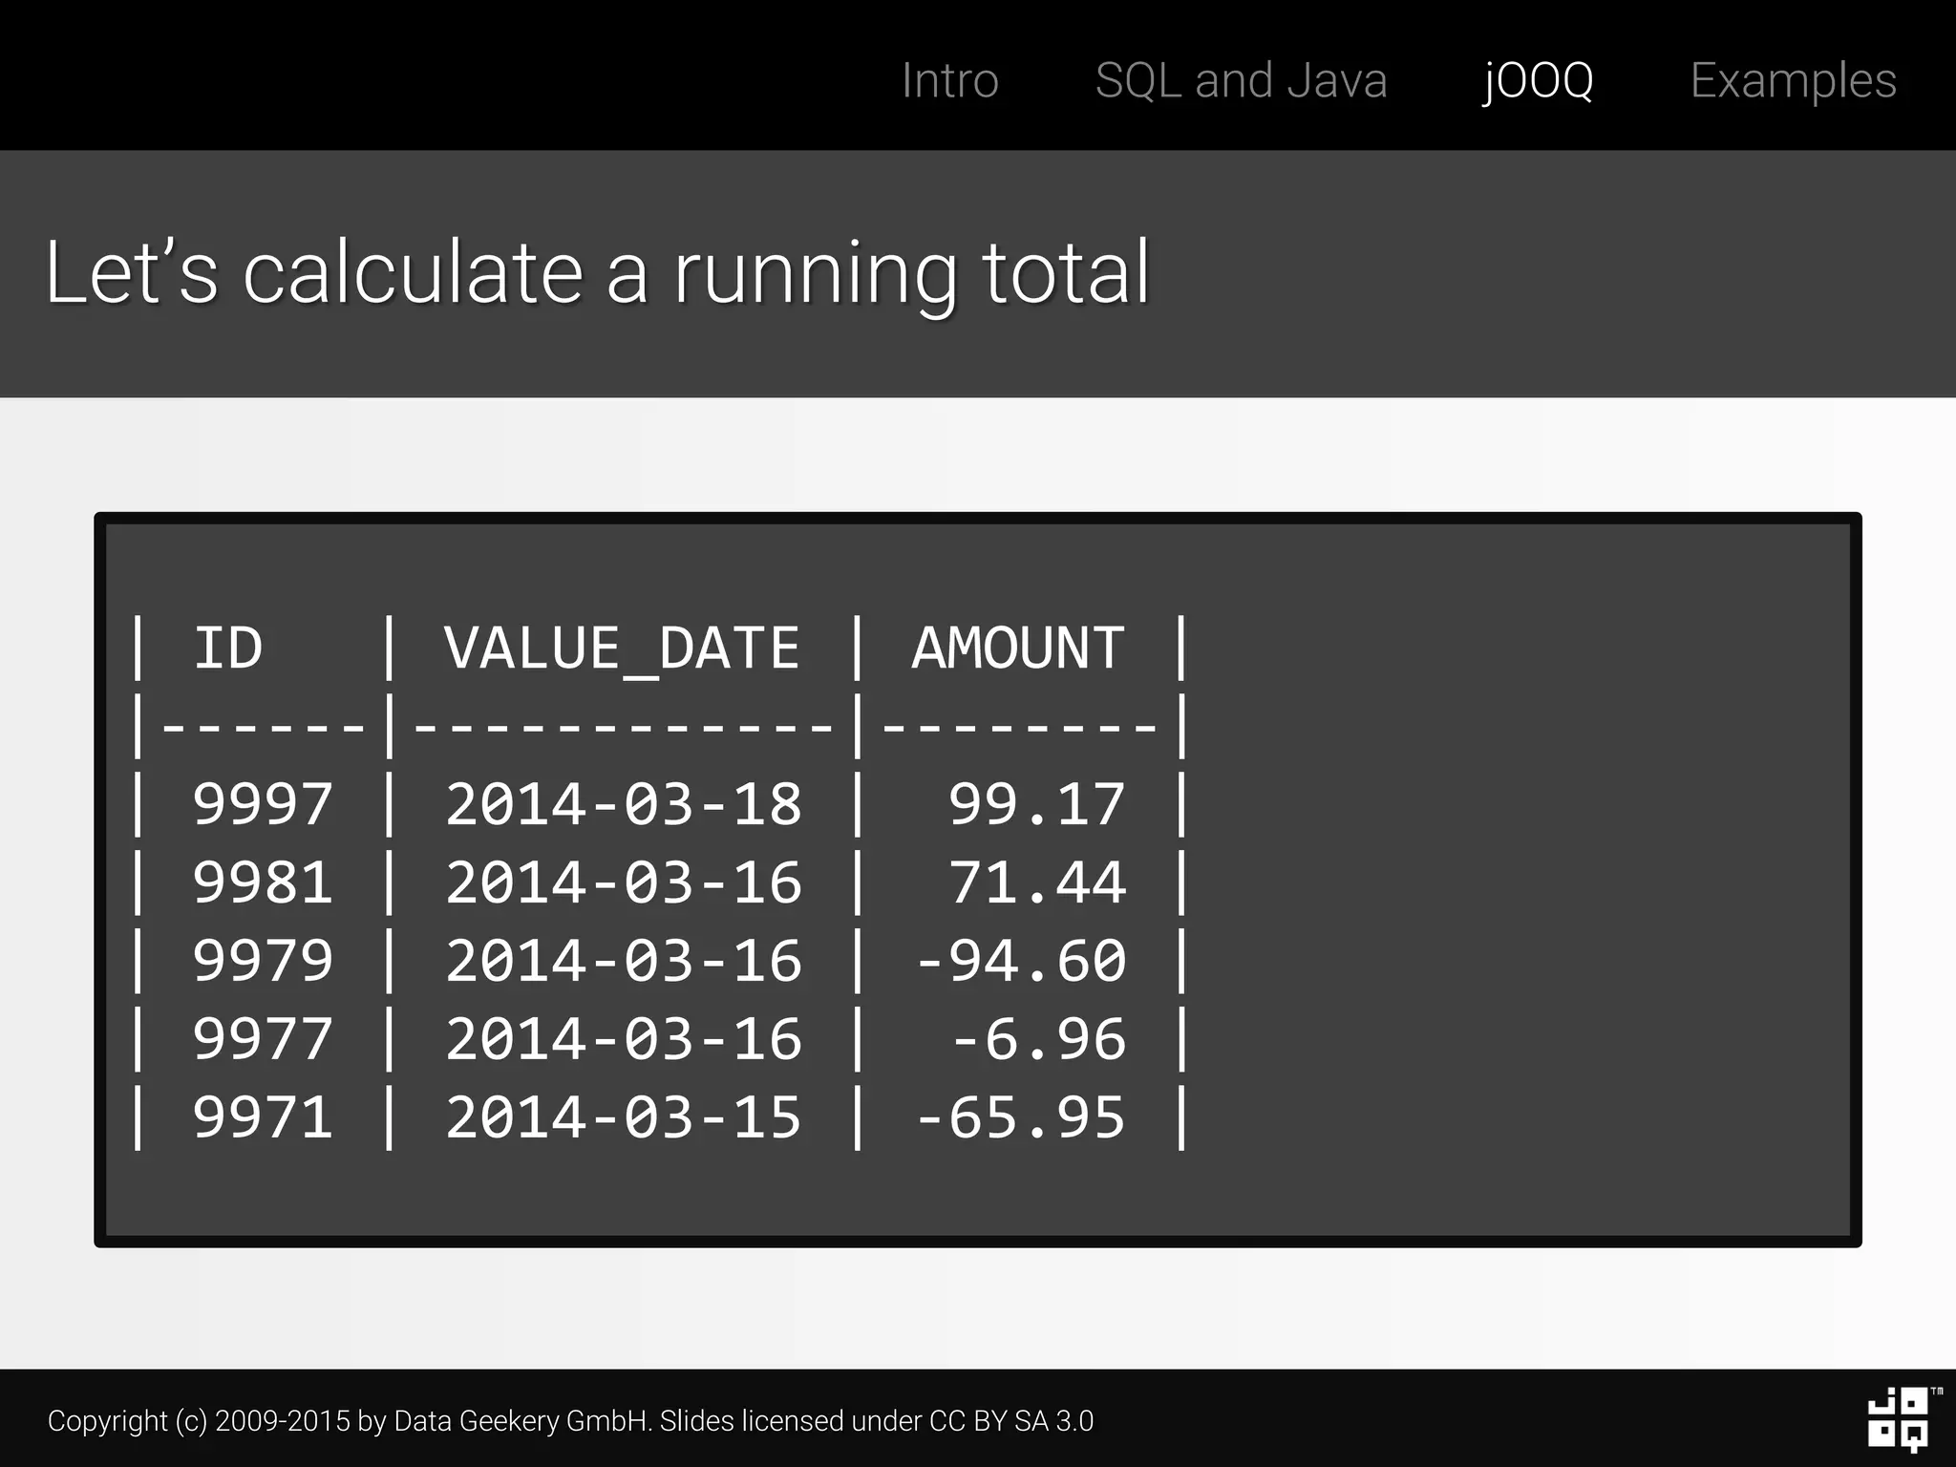Click ID value 9977
This screenshot has height=1467, width=1956.
click(x=263, y=1039)
